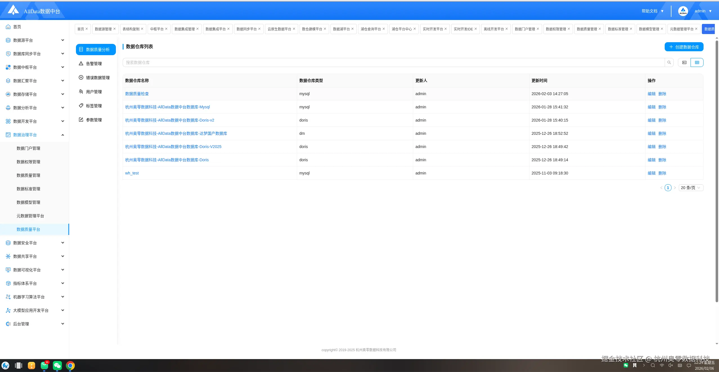Switch to card view layout
The height and width of the screenshot is (372, 719).
pos(684,62)
